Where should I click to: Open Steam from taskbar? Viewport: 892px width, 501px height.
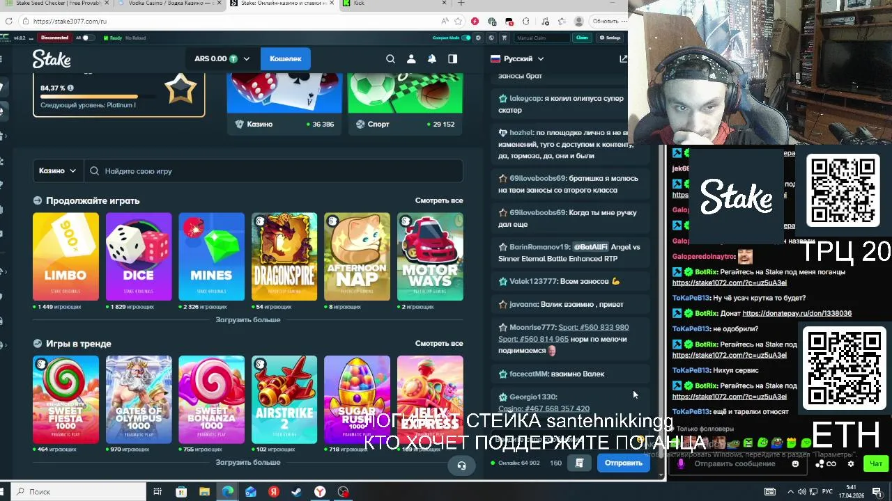pos(296,492)
